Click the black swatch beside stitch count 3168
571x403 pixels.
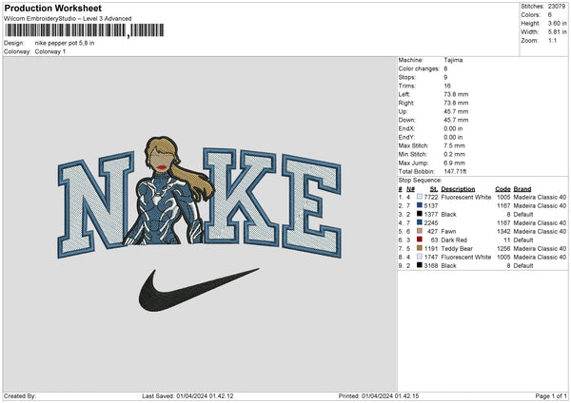(x=420, y=265)
